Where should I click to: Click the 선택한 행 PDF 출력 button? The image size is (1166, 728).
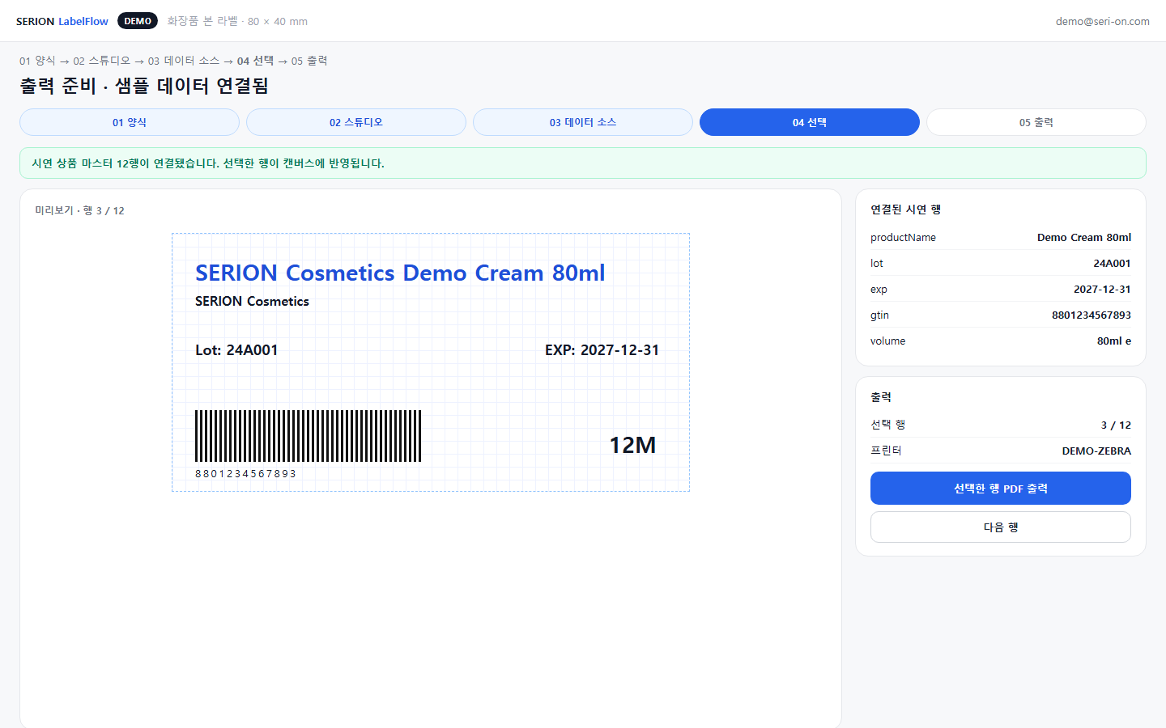[1001, 489]
